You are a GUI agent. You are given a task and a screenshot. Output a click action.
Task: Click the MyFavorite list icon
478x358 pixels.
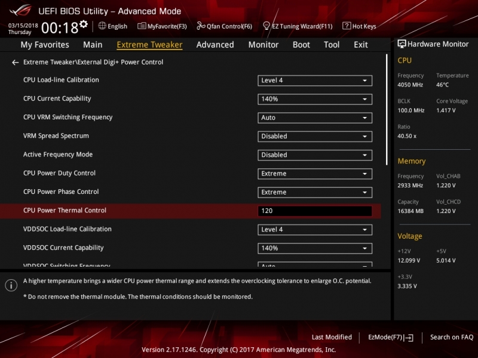pyautogui.click(x=142, y=26)
